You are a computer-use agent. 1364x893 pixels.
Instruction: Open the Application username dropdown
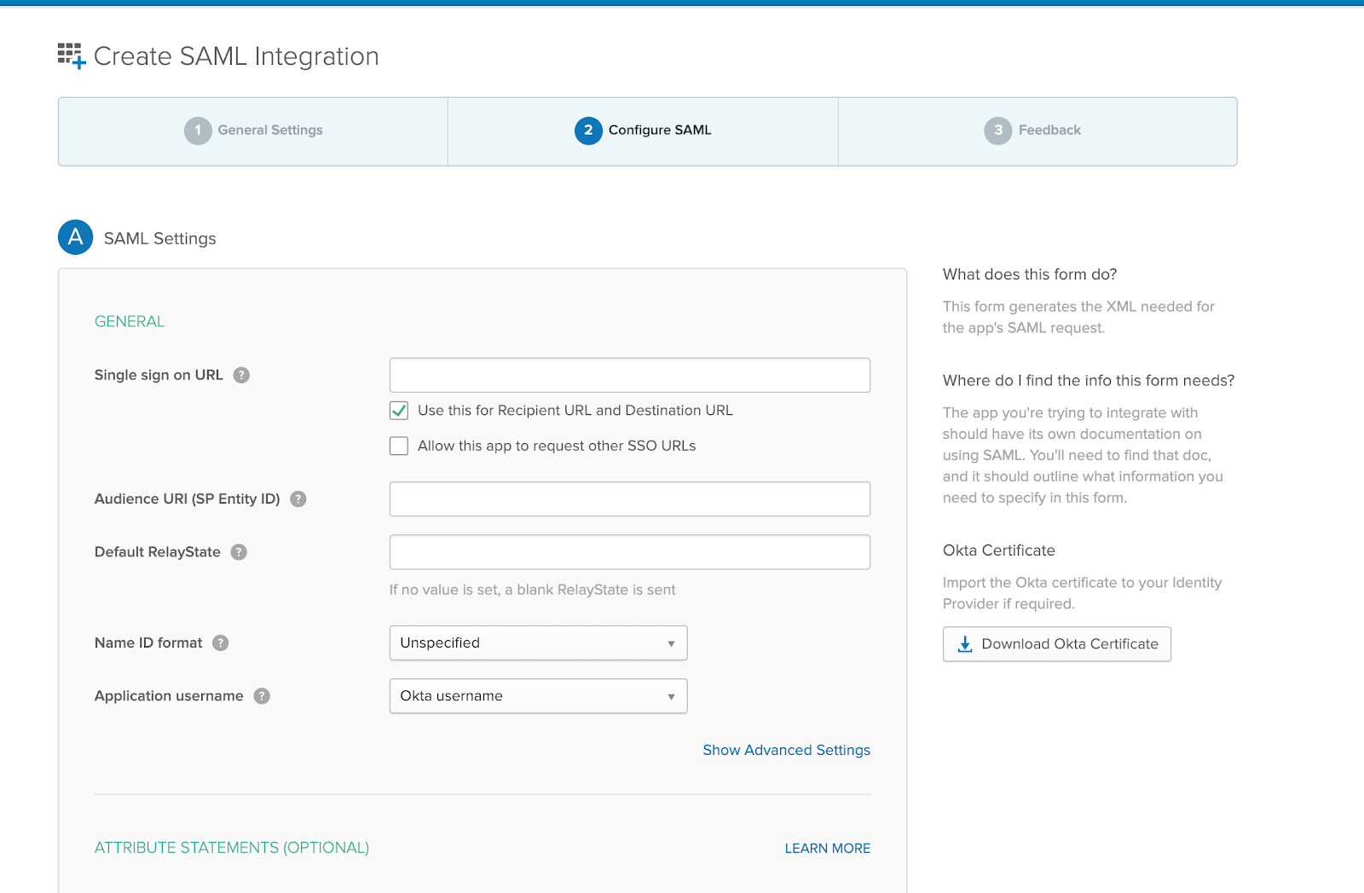[x=538, y=696]
